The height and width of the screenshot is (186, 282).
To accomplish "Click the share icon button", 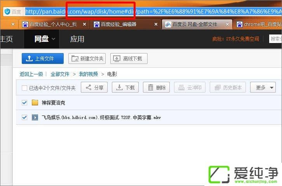I will point(89,88).
